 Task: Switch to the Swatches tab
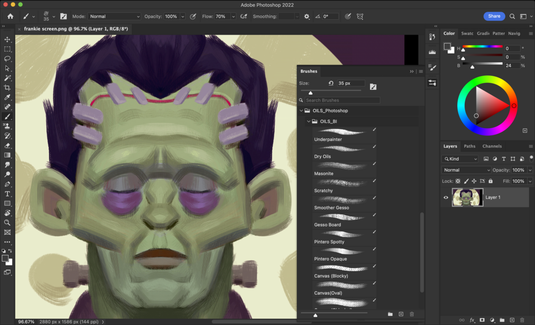pyautogui.click(x=467, y=34)
